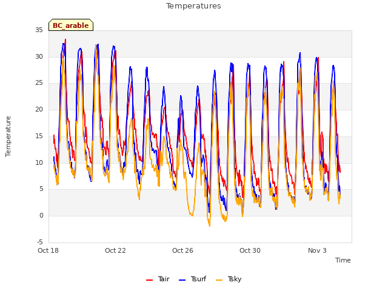This screenshot has width=388, height=291.
Task: Click the BC_arable annotation label
Action: point(71,25)
